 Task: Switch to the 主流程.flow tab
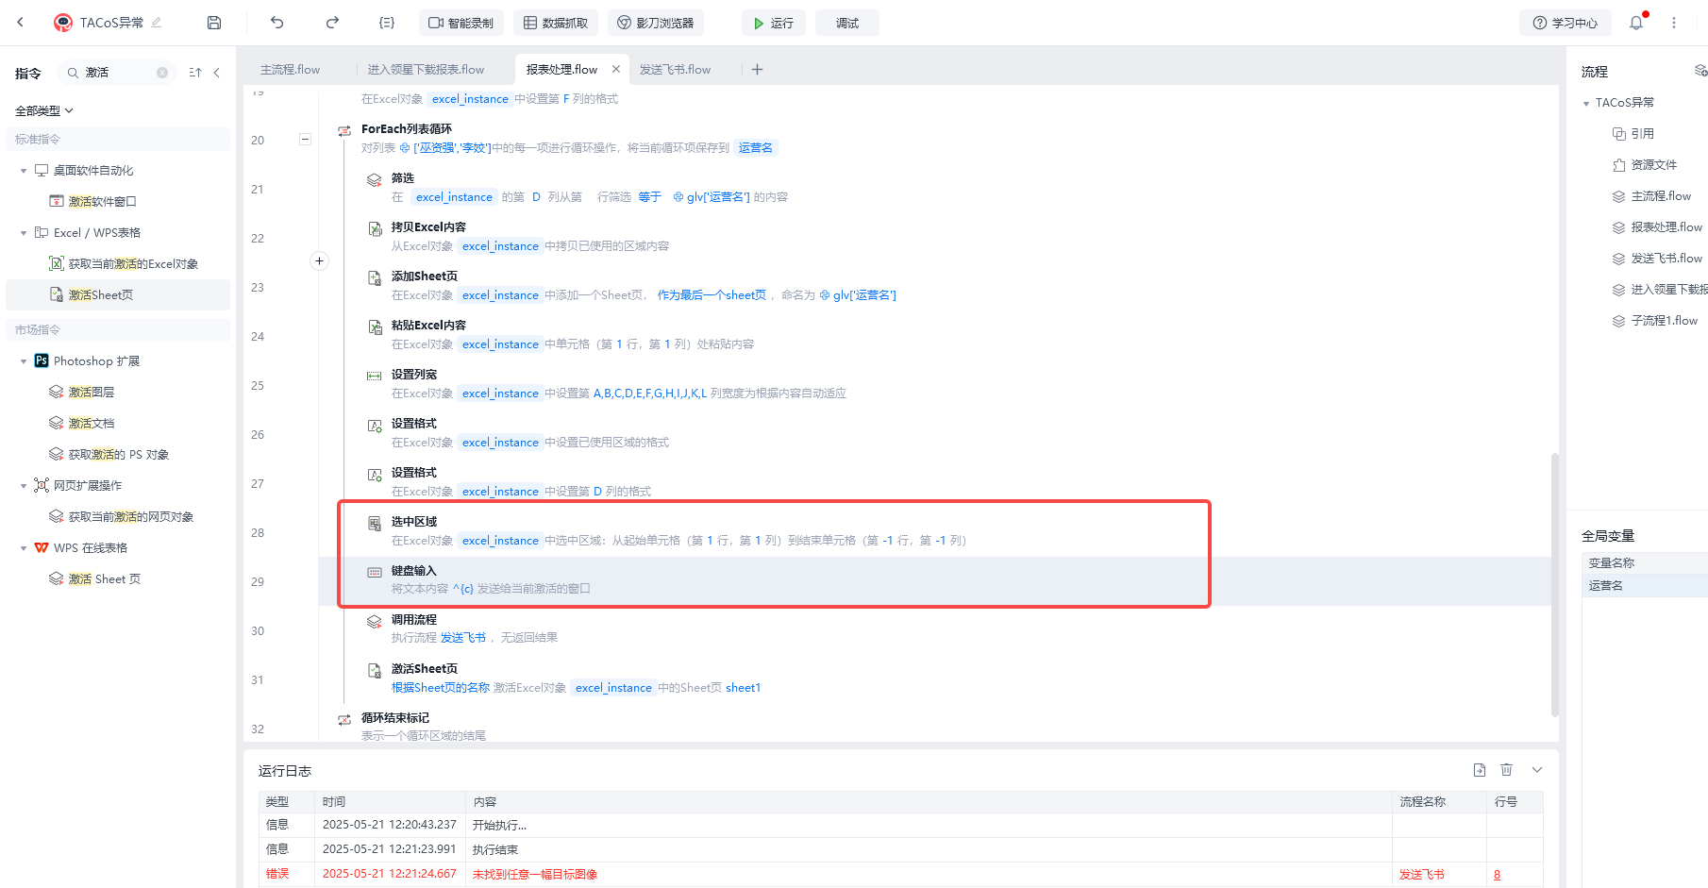click(x=290, y=70)
